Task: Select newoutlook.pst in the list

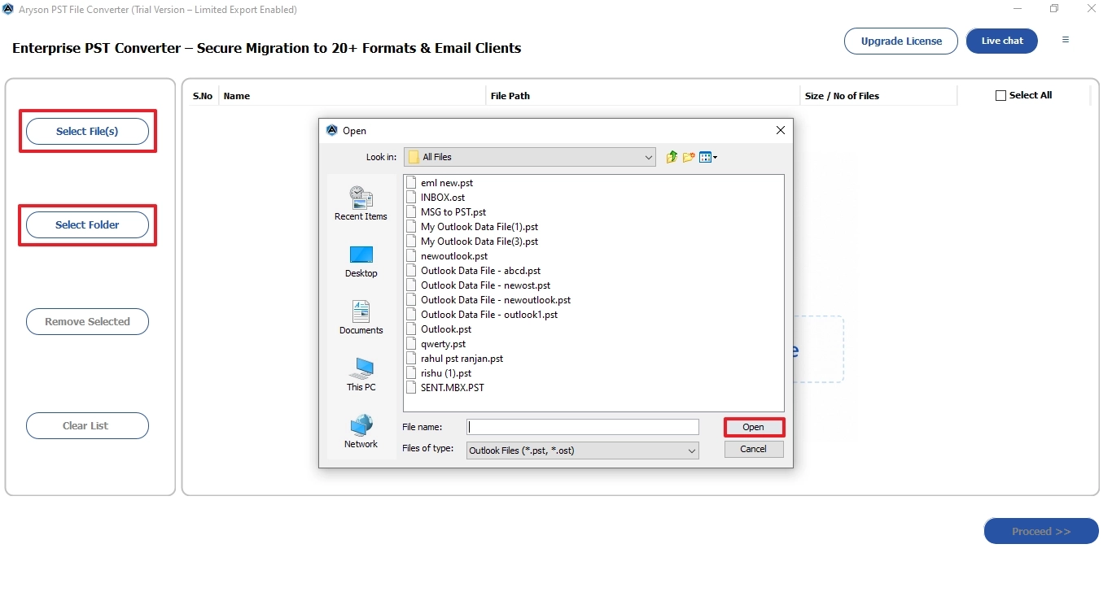Action: click(x=454, y=256)
